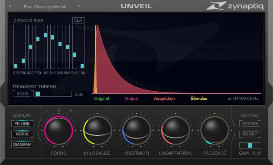Click the 1k0 focus bias slider

(45, 47)
